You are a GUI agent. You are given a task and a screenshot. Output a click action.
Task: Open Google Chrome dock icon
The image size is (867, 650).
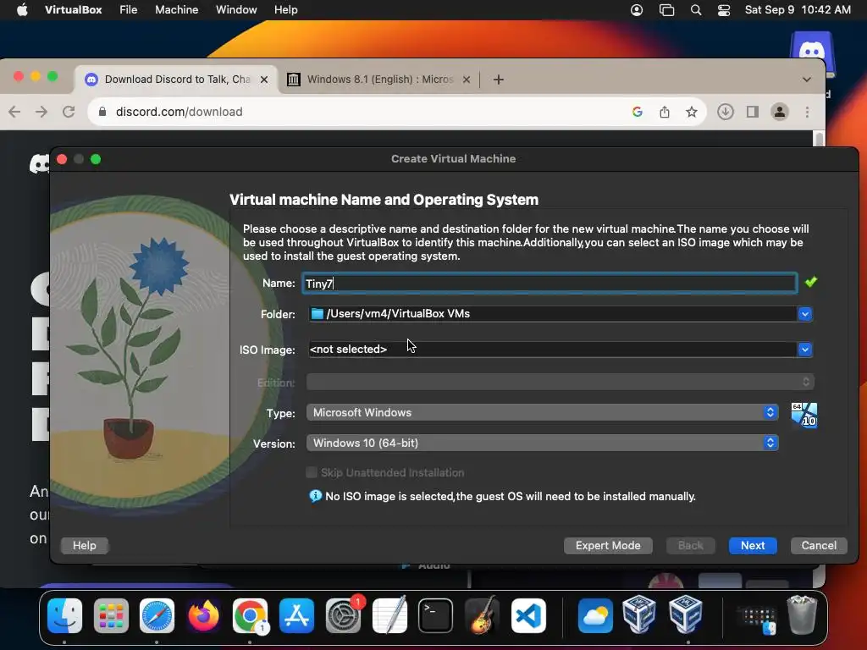250,615
